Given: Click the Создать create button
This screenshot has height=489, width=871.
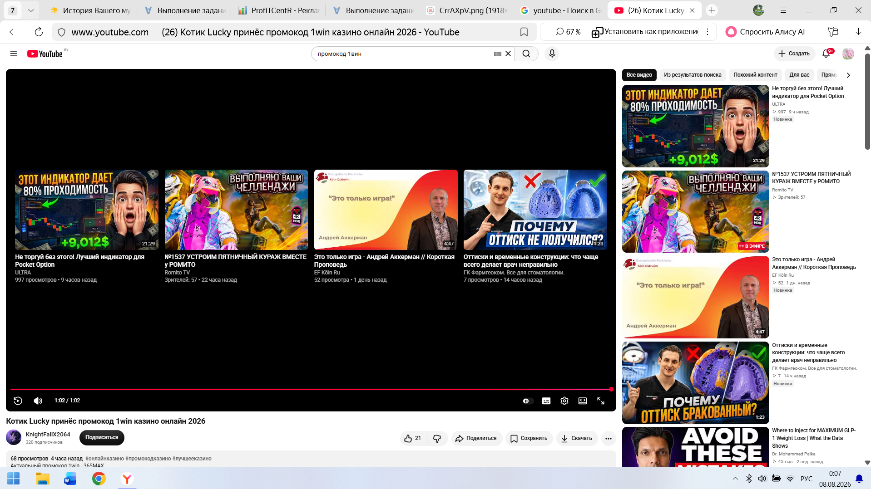Looking at the screenshot, I should click(x=794, y=54).
